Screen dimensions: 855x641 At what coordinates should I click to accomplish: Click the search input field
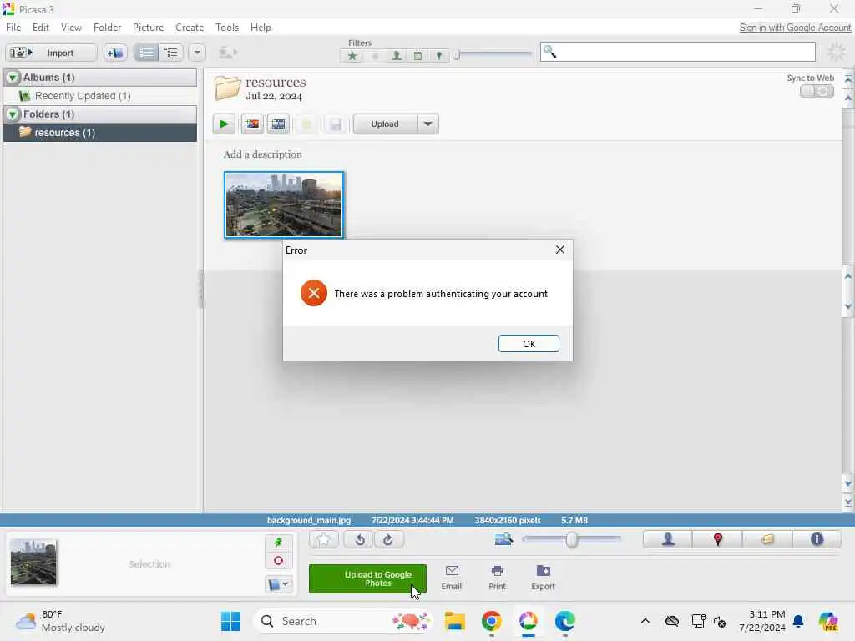pos(677,52)
